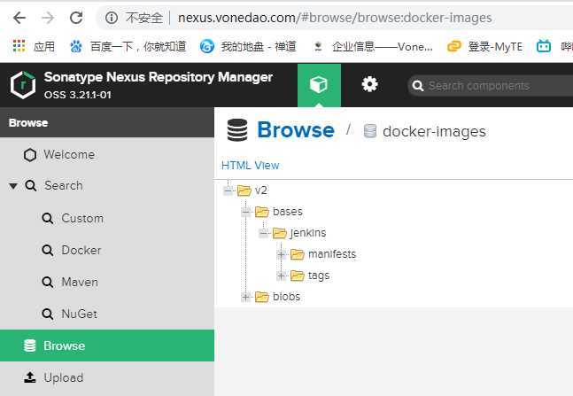Expand the manifests folder node

click(x=281, y=254)
